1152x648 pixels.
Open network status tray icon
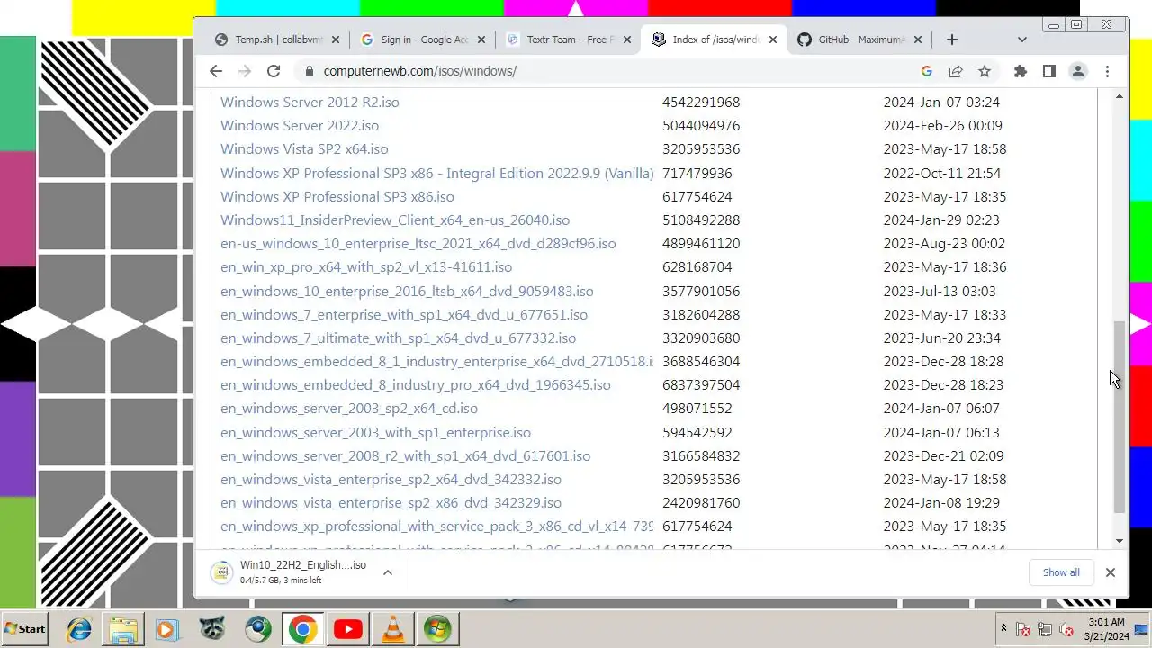pyautogui.click(x=1044, y=629)
